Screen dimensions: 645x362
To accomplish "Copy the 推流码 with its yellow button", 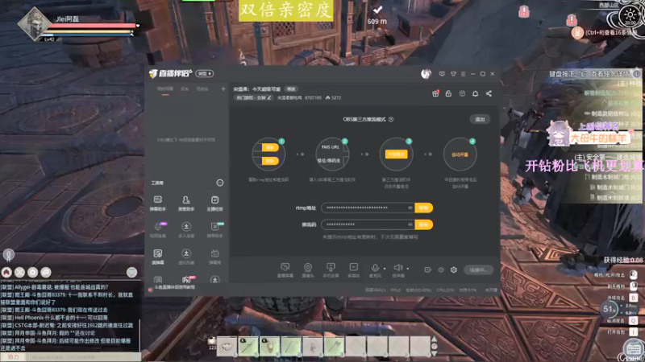I will click(x=424, y=224).
